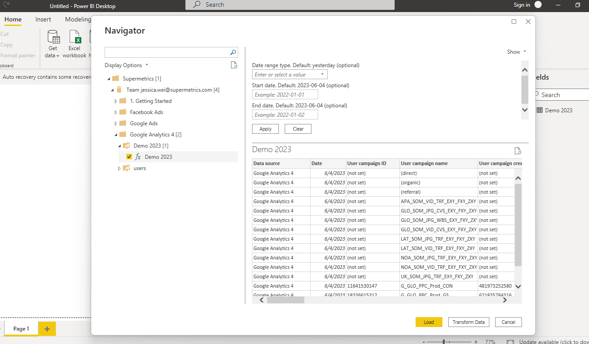
Task: Collapse the Google Analytics 4 folder
Action: point(116,135)
